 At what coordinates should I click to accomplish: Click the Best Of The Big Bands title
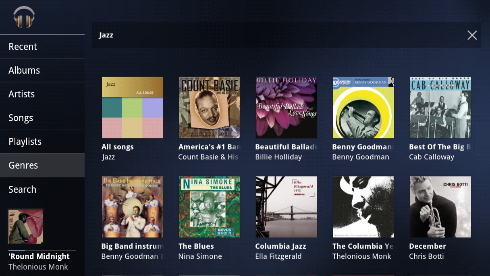[440, 147]
